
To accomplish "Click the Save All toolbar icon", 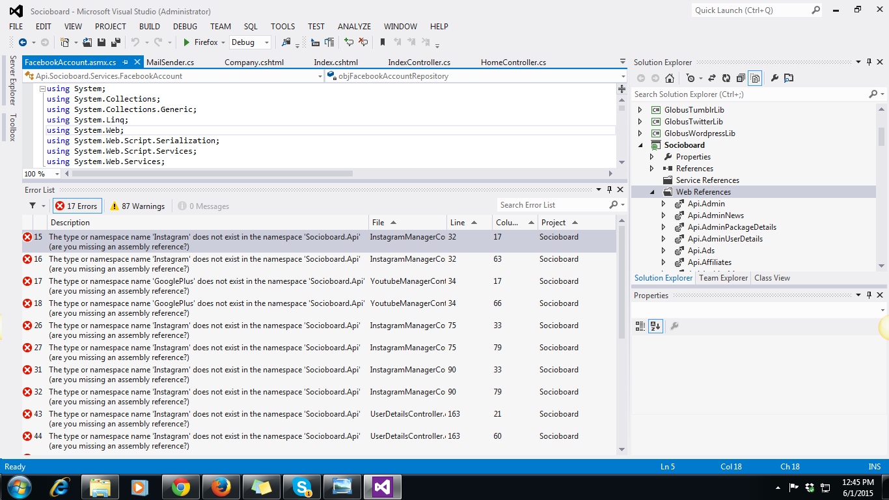I will [x=115, y=42].
